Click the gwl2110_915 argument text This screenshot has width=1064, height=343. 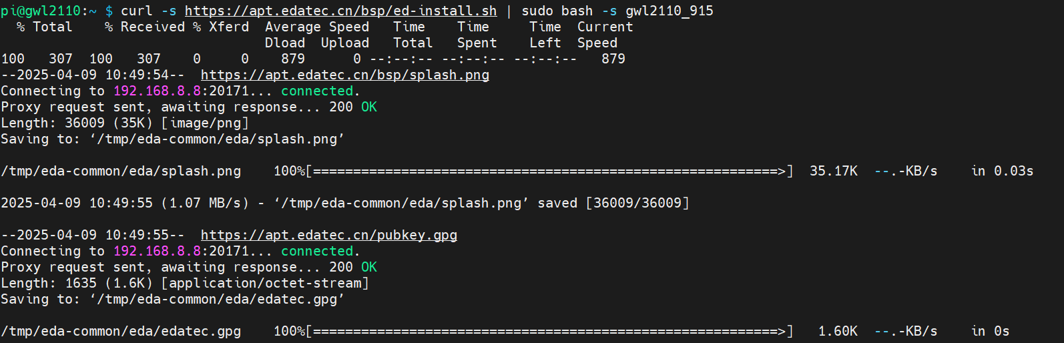(x=669, y=11)
